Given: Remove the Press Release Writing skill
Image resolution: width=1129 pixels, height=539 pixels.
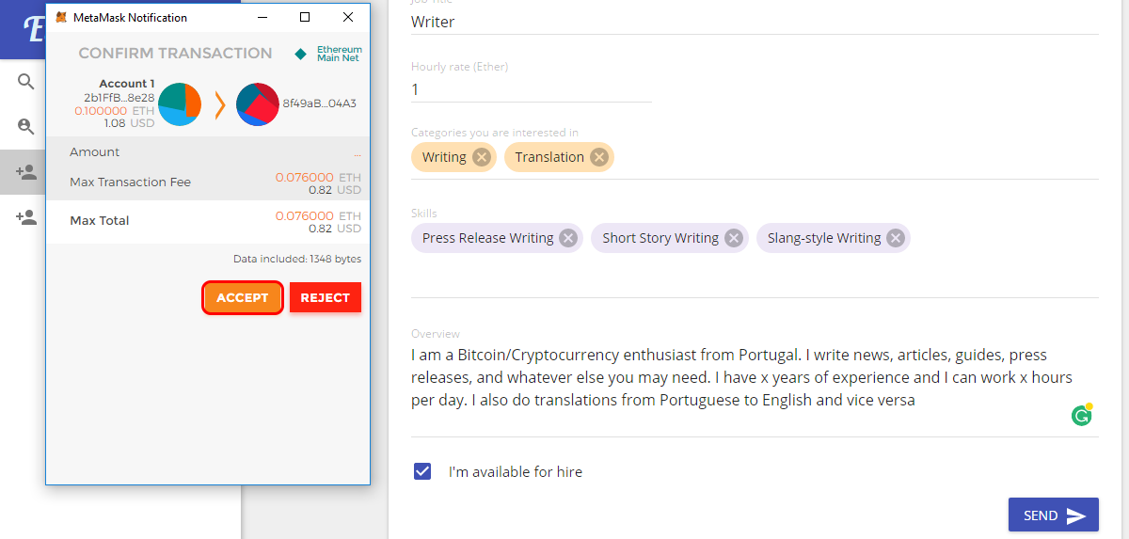Looking at the screenshot, I should 567,238.
